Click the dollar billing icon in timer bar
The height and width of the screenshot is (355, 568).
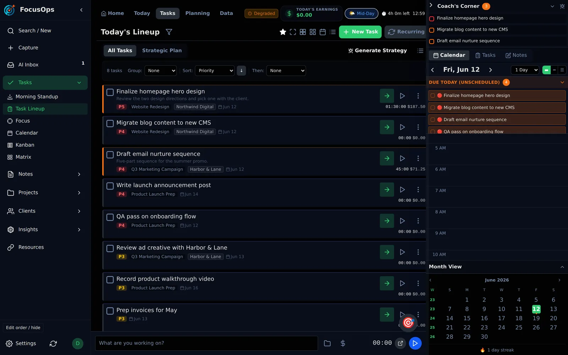(x=343, y=343)
